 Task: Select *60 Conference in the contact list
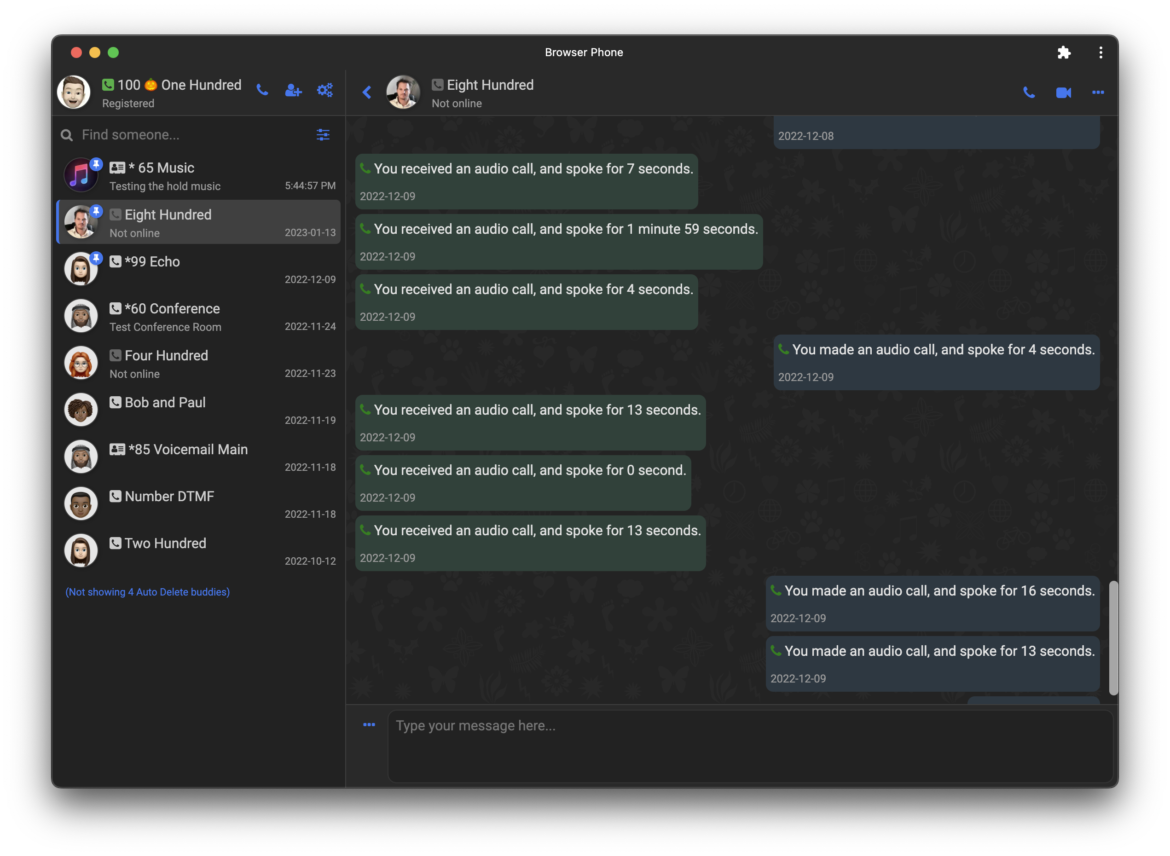pyautogui.click(x=199, y=317)
